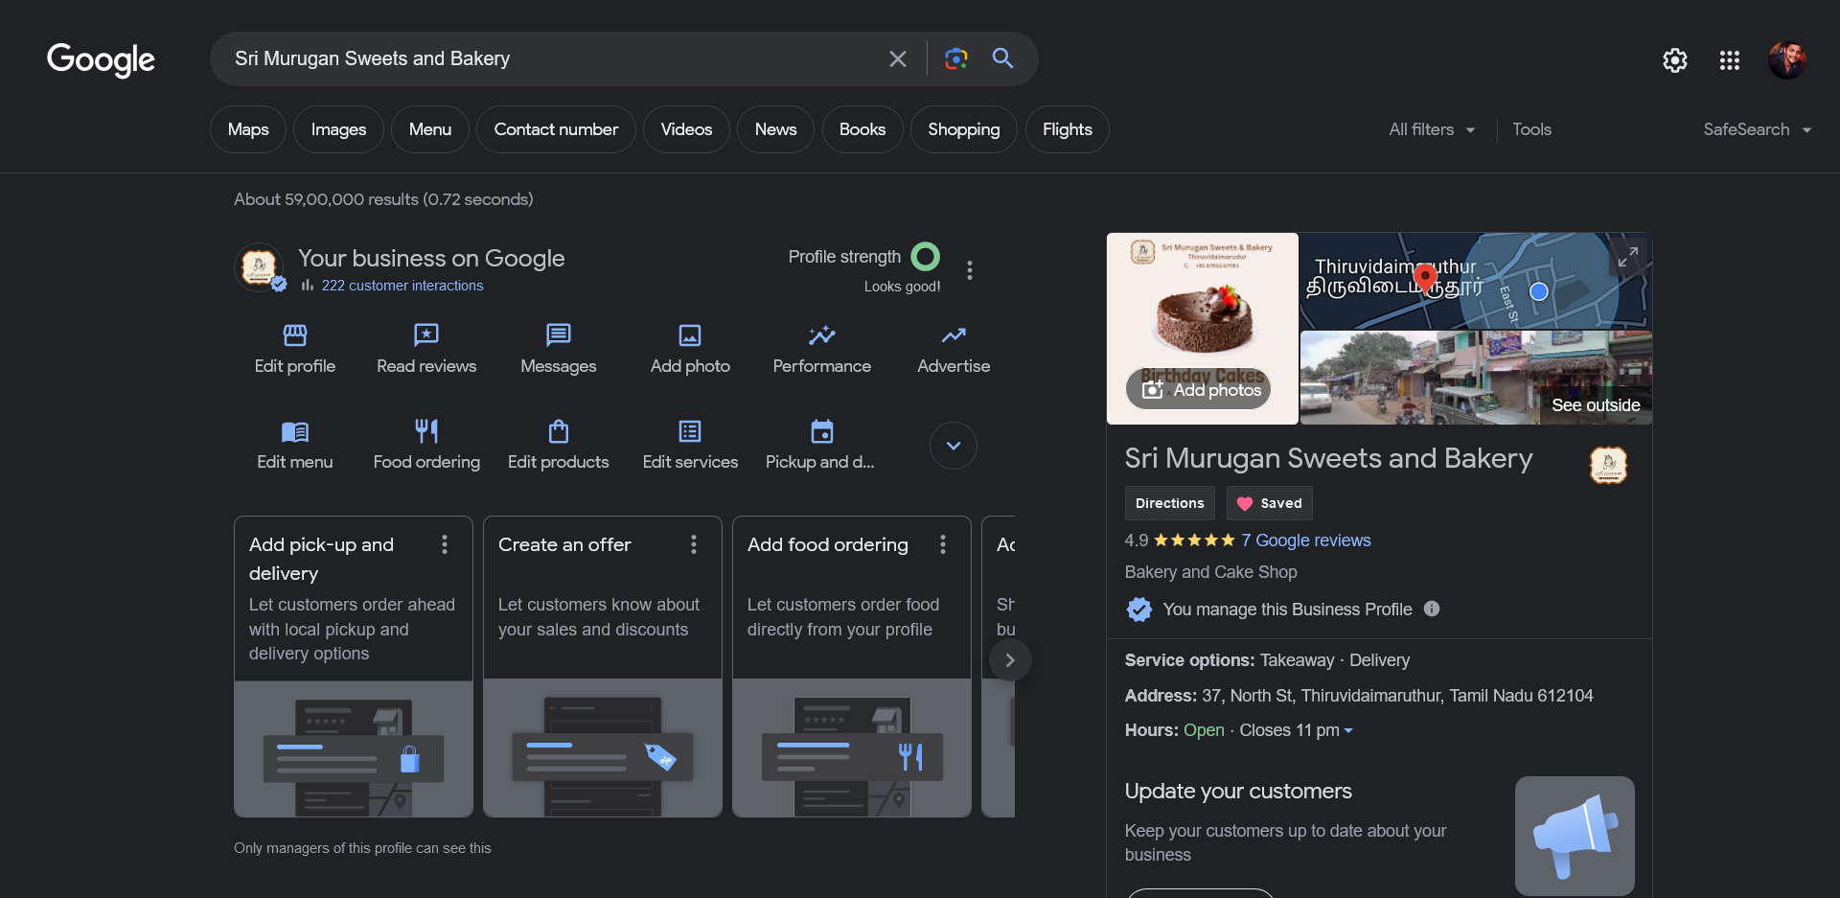Expand more business action options
Screen dimensions: 1840x898
pyautogui.click(x=953, y=446)
